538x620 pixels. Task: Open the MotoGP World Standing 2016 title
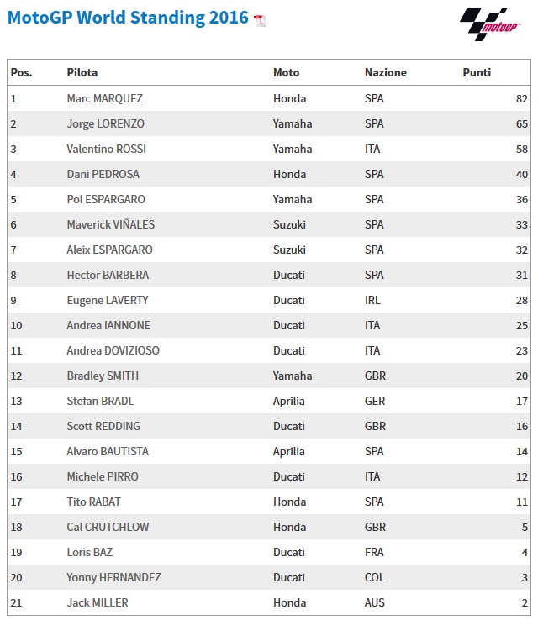tap(128, 18)
